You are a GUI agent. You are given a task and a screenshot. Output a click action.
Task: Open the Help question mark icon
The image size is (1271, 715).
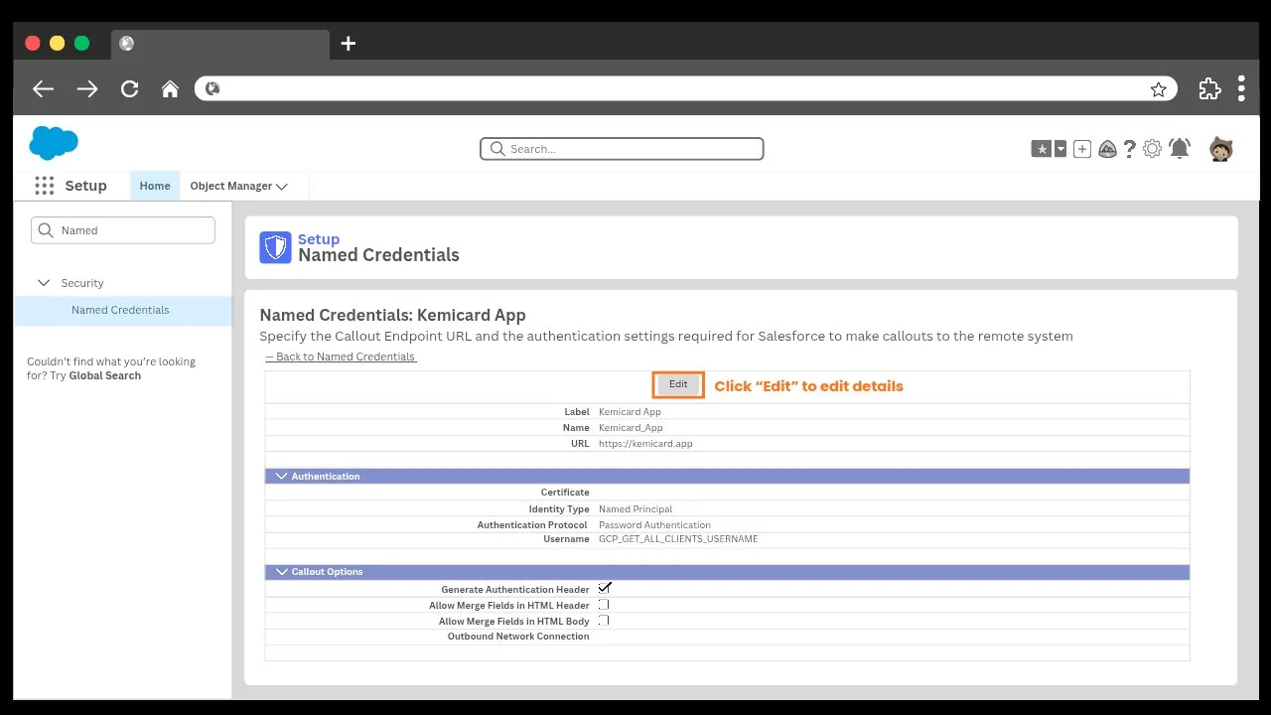pyautogui.click(x=1130, y=149)
